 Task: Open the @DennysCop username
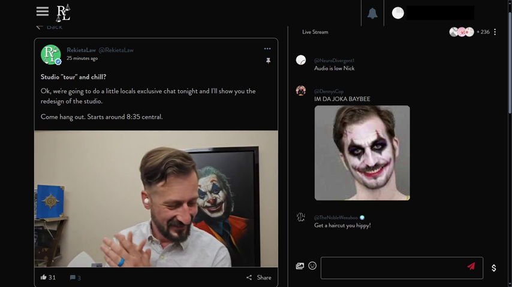(x=329, y=91)
